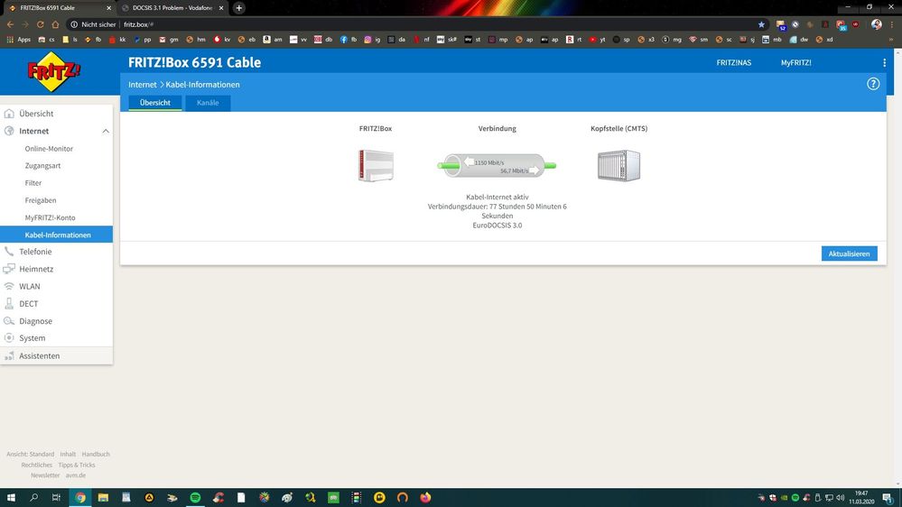This screenshot has width=902, height=507.
Task: Expand the System section
Action: point(33,338)
